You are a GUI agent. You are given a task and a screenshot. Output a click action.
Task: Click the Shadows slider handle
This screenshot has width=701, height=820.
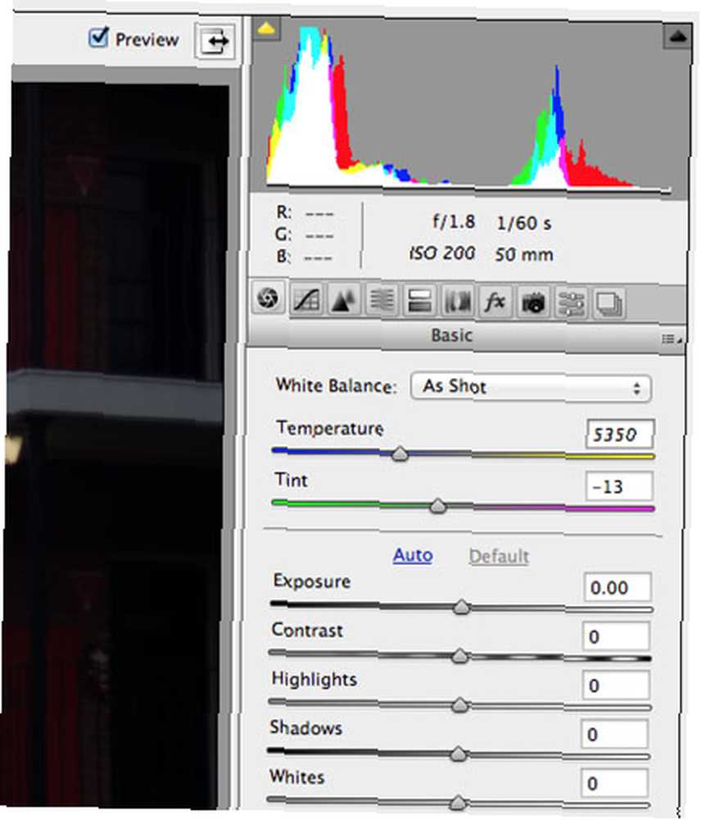[x=458, y=754]
